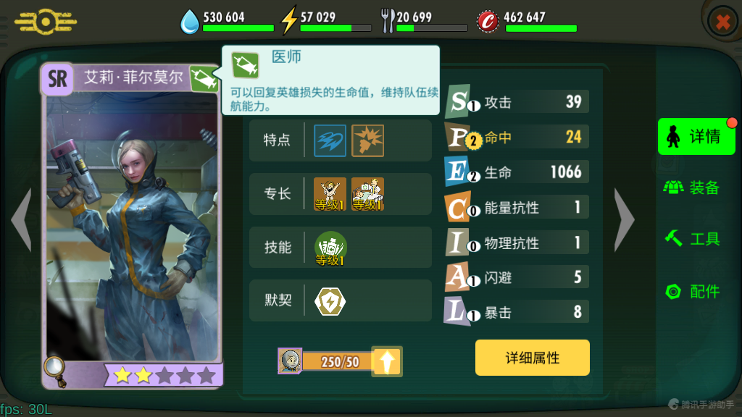Viewport: 742px width, 417px height.
Task: Click the magnifying glass on card
Action: click(x=55, y=371)
